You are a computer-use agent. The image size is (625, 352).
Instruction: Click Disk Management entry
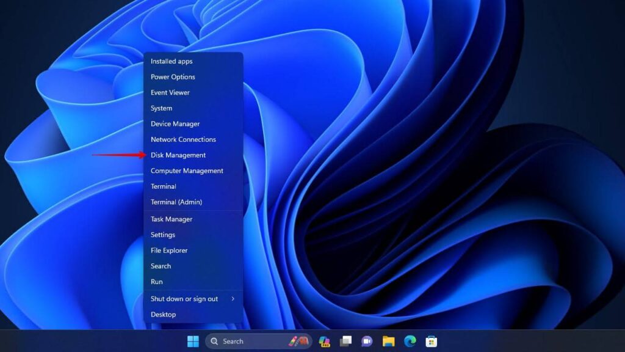[193, 155]
